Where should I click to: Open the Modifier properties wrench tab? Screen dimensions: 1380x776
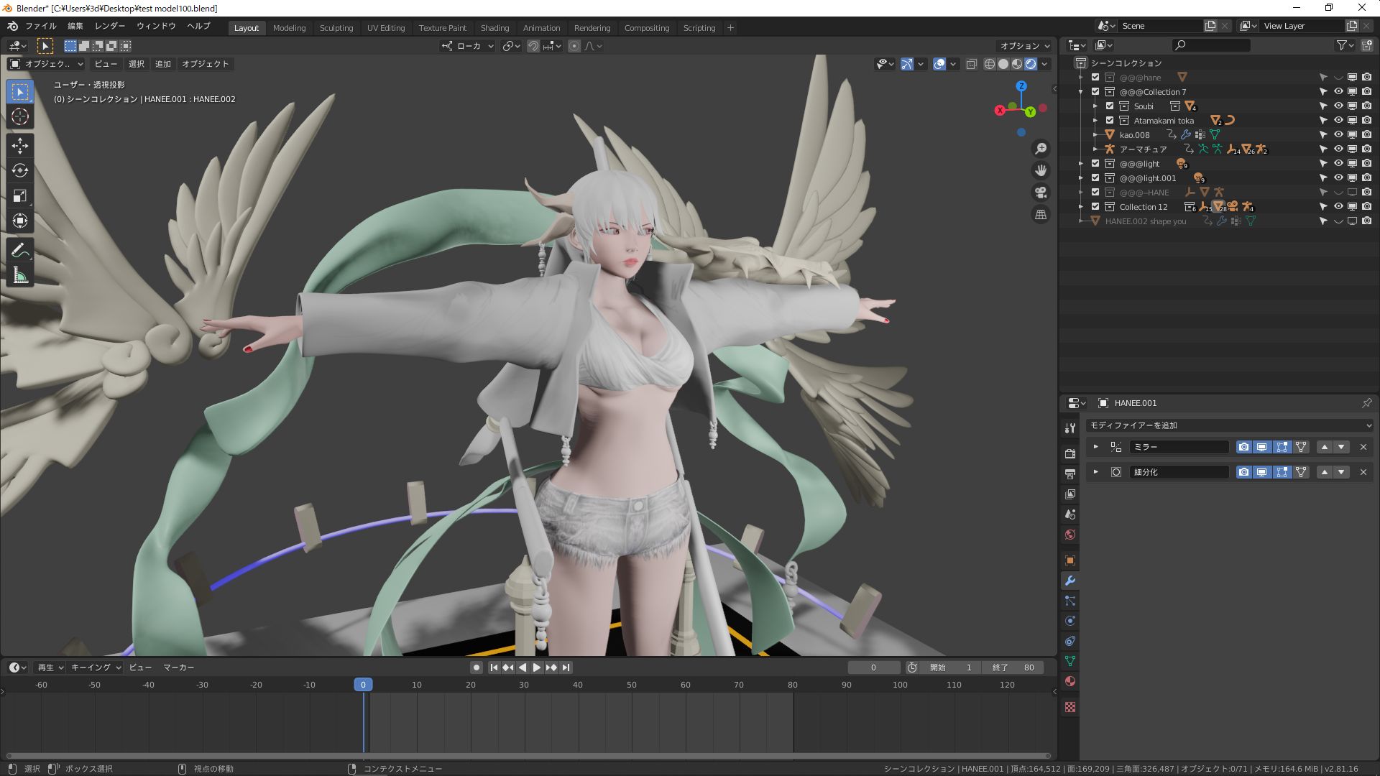1069,581
